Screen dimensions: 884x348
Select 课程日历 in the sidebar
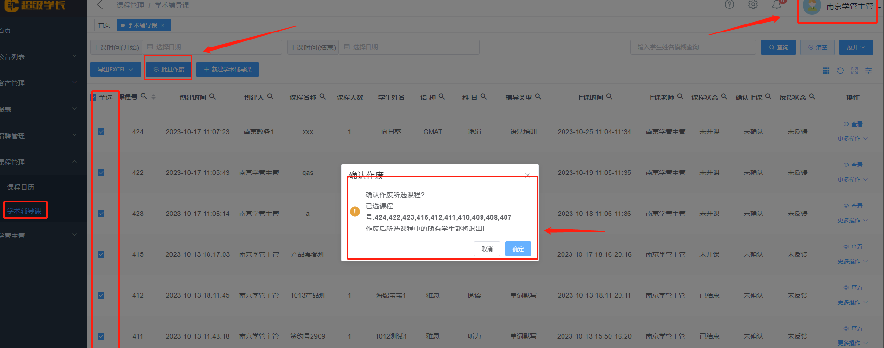point(21,187)
